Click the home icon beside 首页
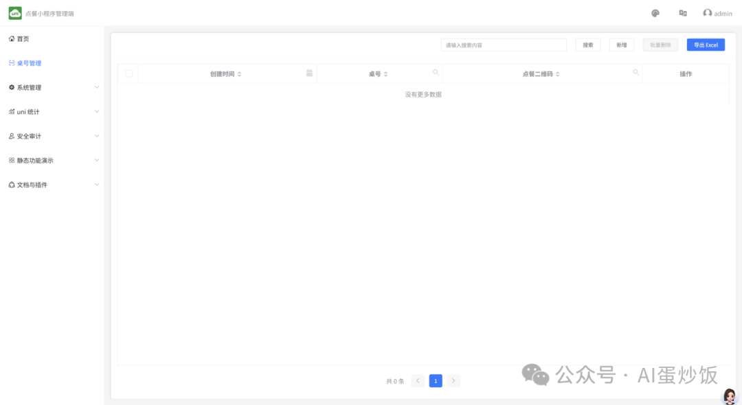The image size is (742, 405). tap(11, 38)
